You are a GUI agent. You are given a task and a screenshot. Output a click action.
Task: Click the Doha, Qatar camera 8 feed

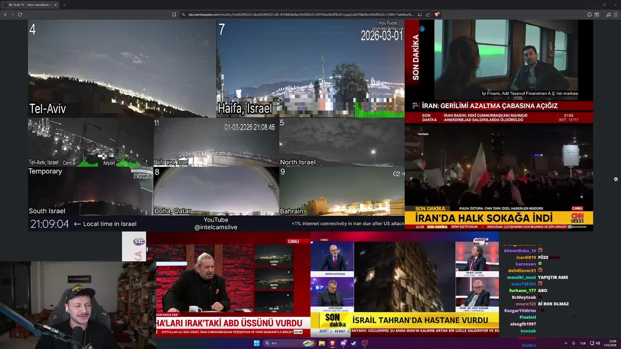tap(216, 191)
